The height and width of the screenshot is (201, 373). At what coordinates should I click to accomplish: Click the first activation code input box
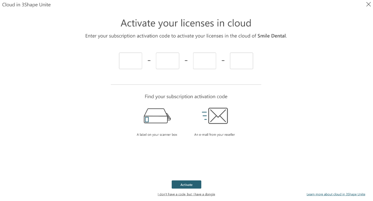(130, 61)
